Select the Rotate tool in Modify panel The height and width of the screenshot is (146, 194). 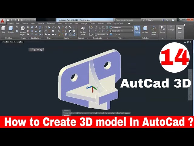pos(66,31)
